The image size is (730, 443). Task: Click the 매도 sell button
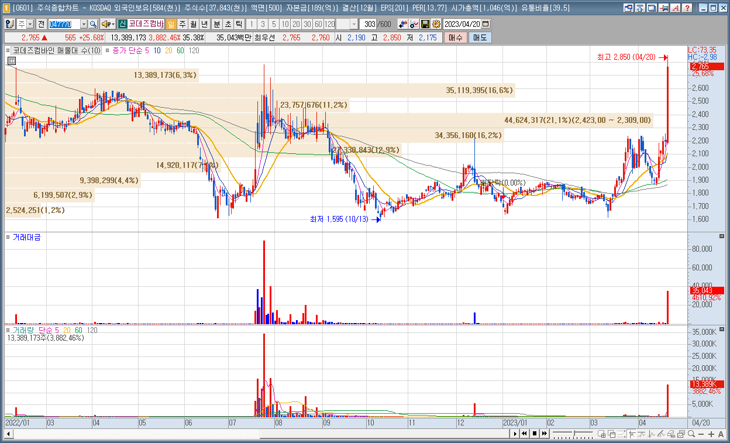pos(480,37)
